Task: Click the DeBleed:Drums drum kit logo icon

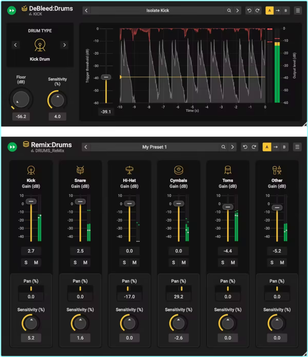Action: pyautogui.click(x=24, y=8)
